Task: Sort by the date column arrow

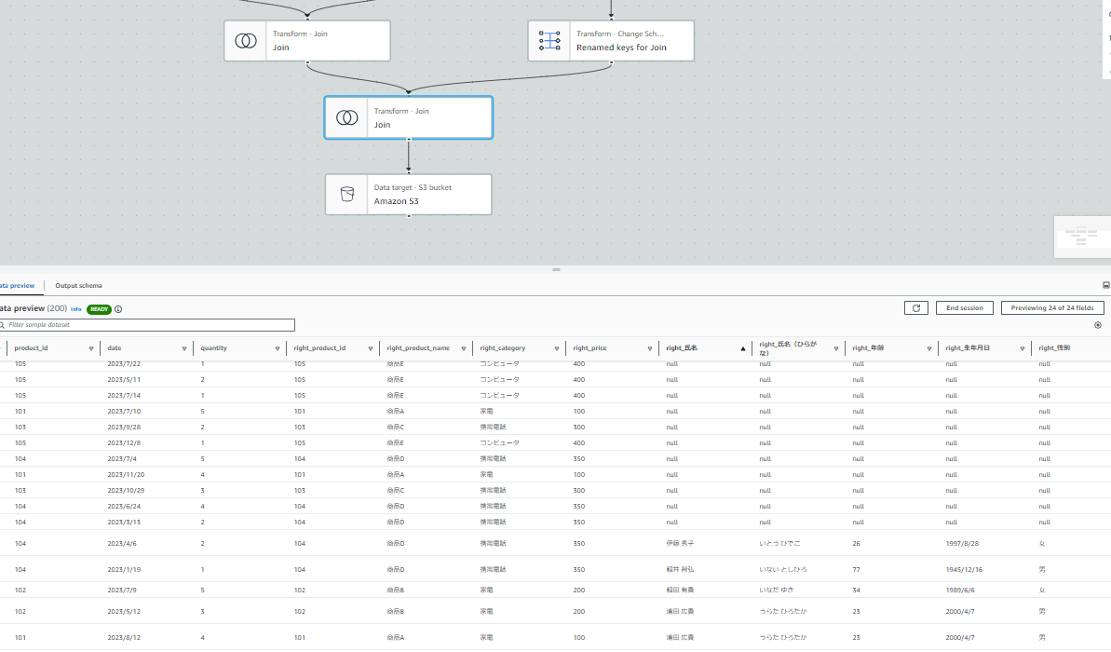Action: 184,348
